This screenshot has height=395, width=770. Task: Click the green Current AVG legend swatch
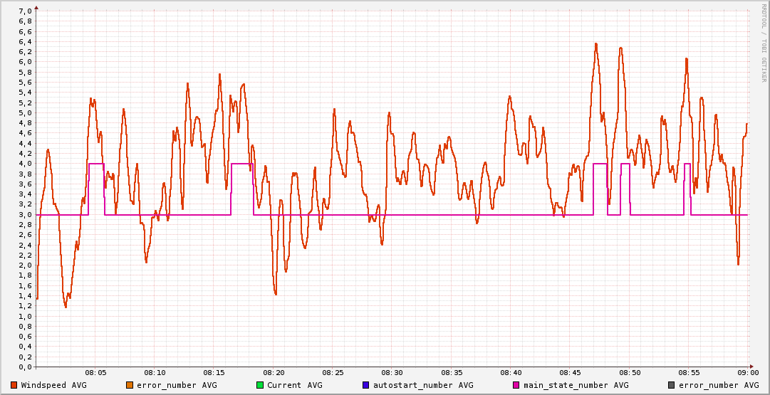260,385
